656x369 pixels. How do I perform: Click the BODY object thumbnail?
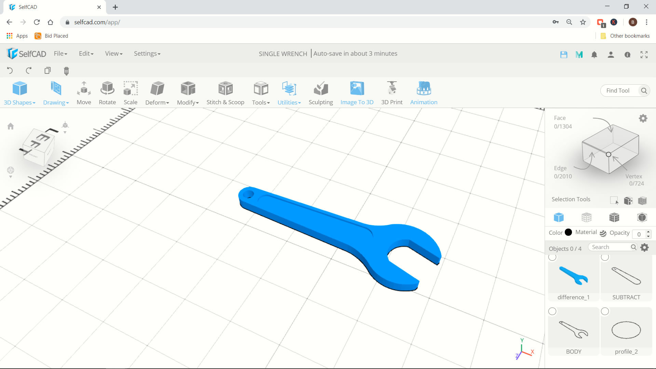(x=574, y=330)
